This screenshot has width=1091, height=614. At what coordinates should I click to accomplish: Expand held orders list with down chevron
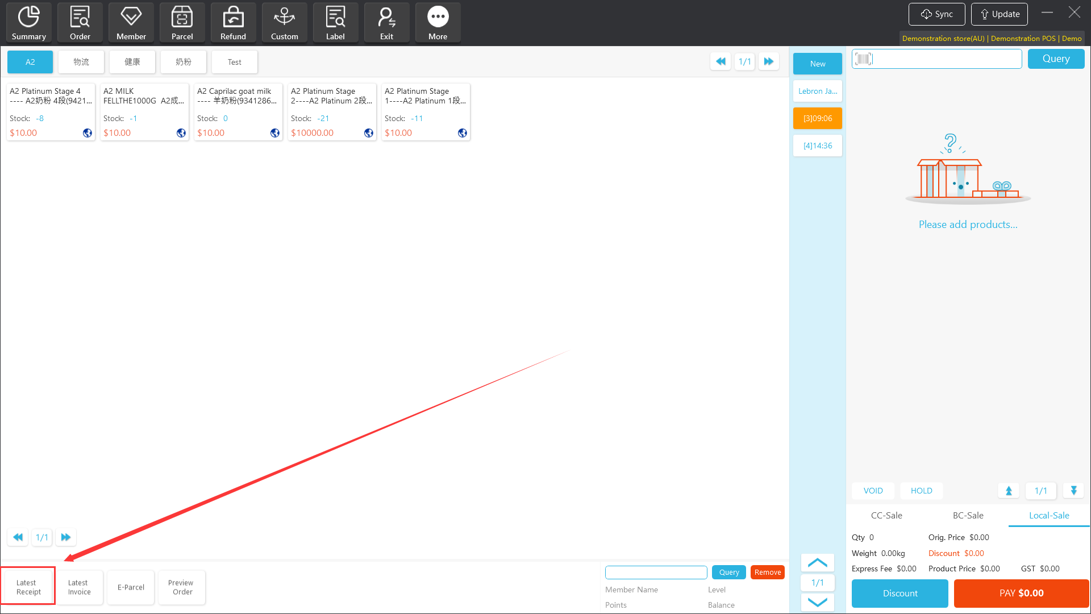coord(817,602)
